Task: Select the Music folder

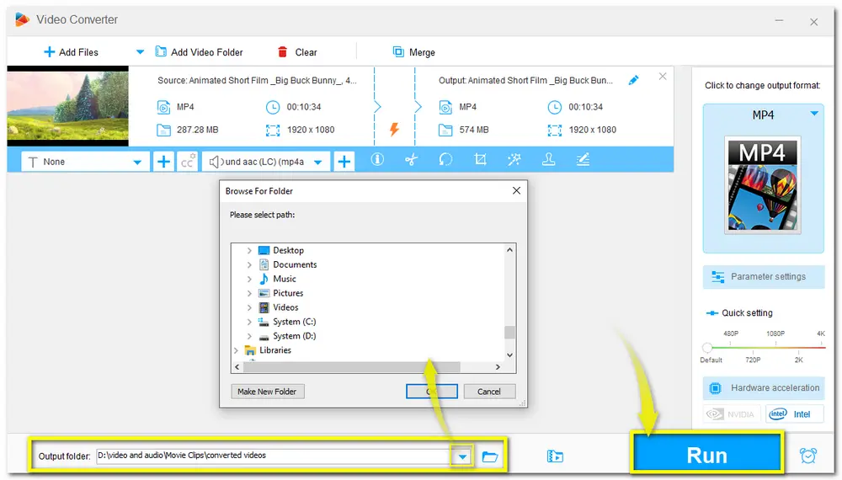Action: 284,279
